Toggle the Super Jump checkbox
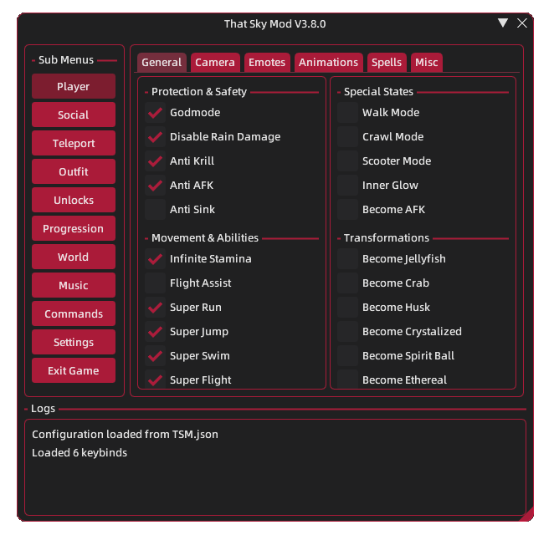 pos(155,331)
